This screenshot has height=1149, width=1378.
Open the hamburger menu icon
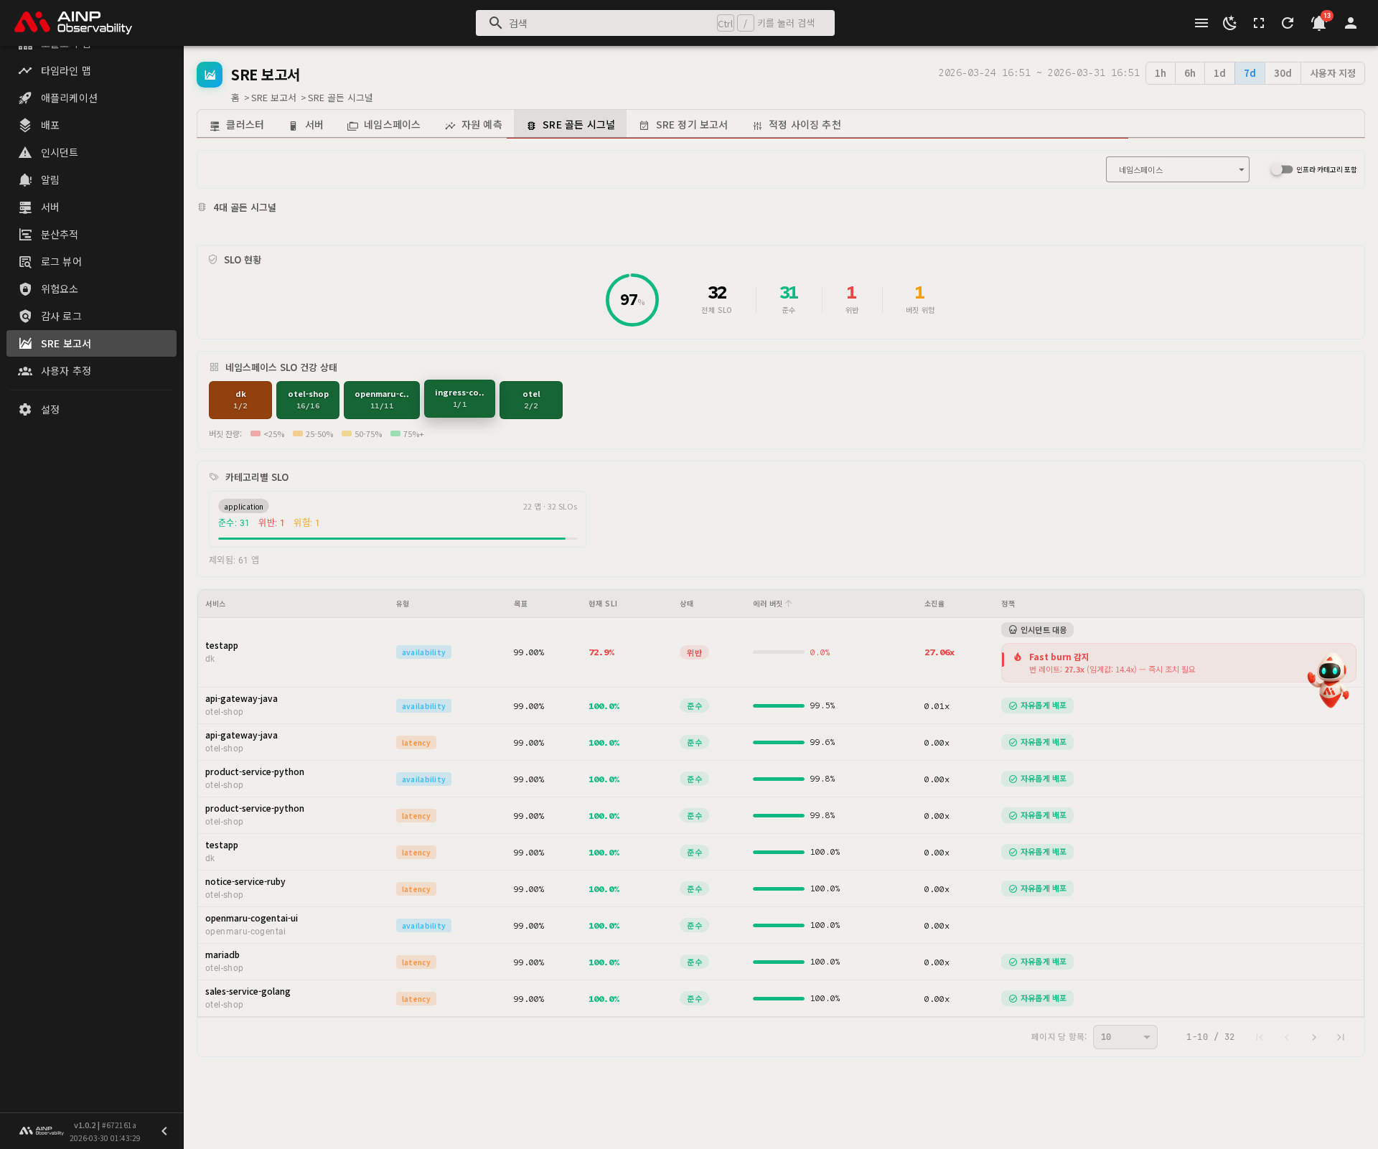(1201, 23)
